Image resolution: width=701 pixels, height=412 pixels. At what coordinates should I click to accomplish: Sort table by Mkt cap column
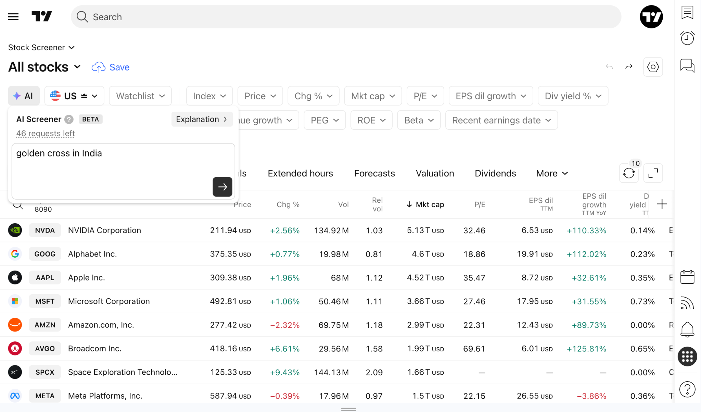tap(425, 204)
